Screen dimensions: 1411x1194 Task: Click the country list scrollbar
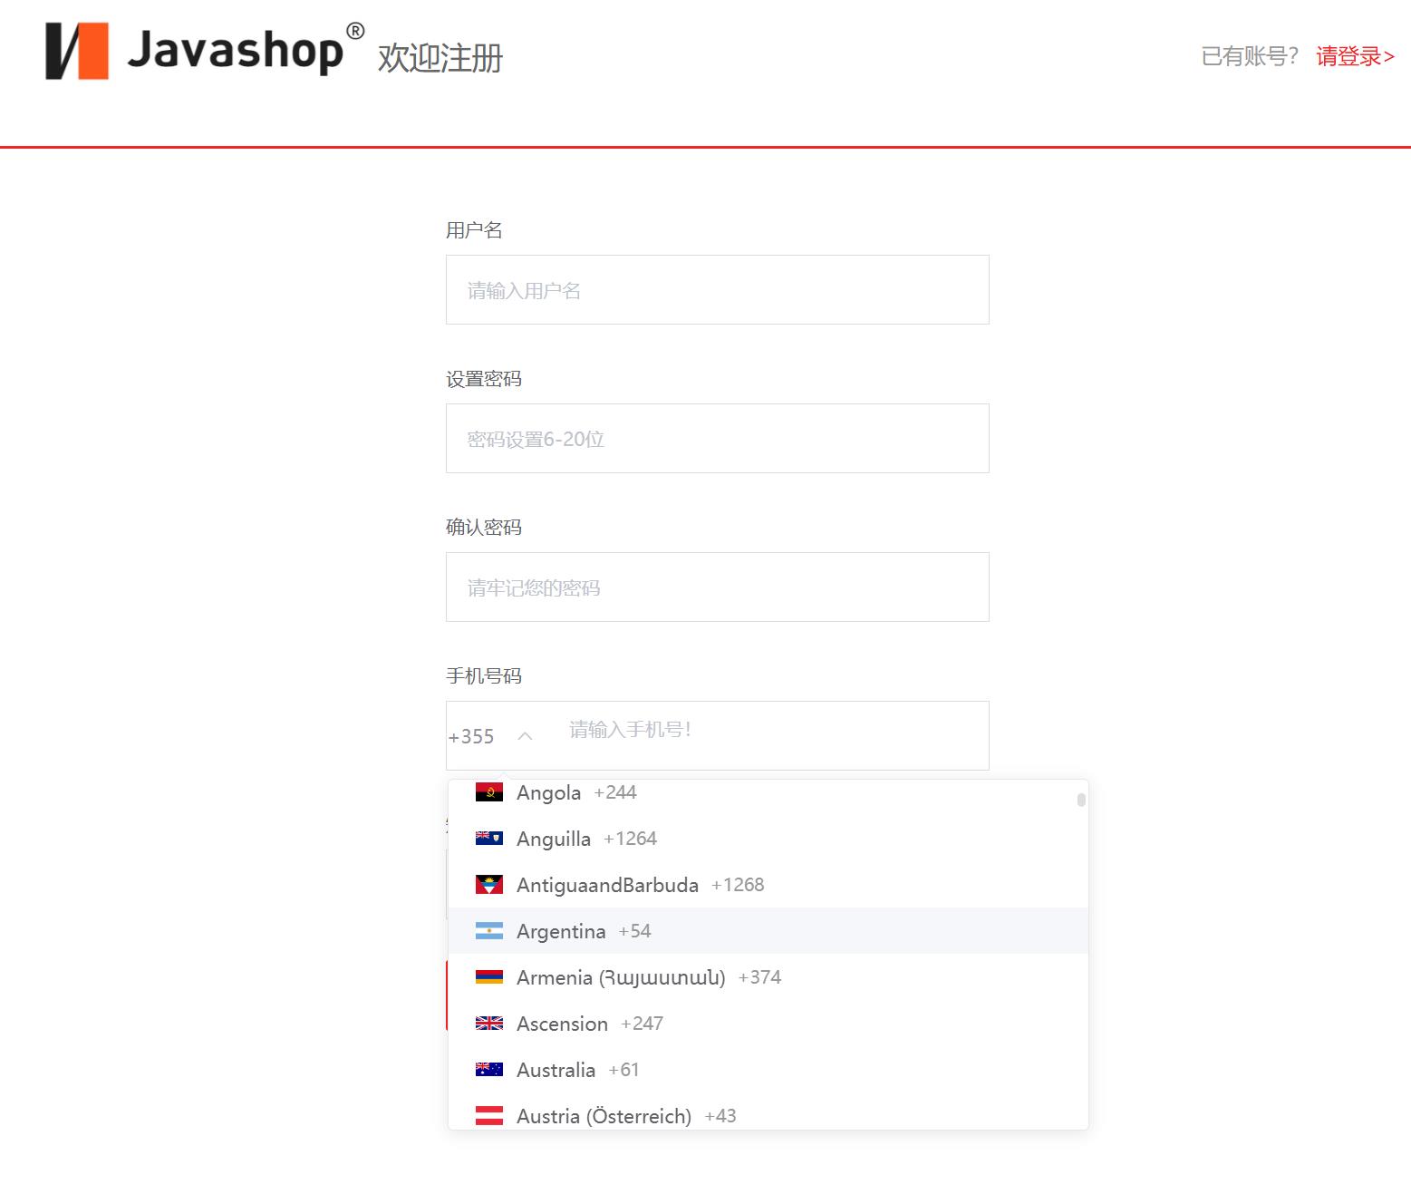coord(1080,801)
